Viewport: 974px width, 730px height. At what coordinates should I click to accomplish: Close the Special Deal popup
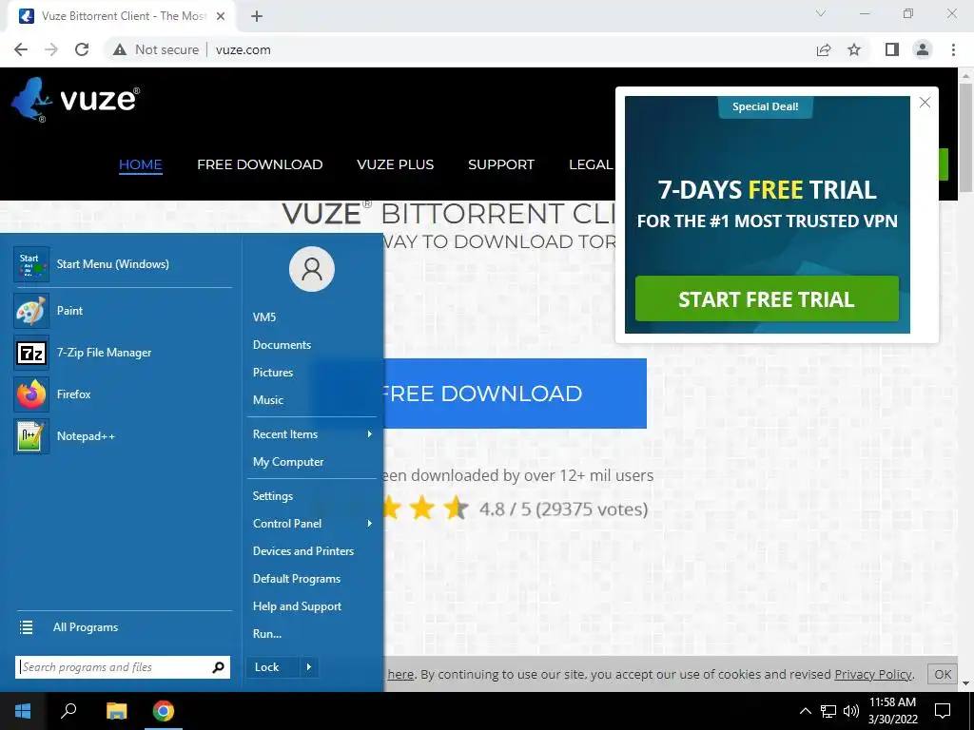point(925,103)
